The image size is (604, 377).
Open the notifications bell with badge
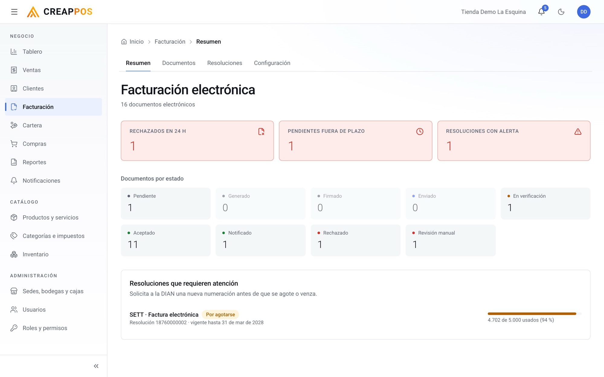(x=542, y=11)
